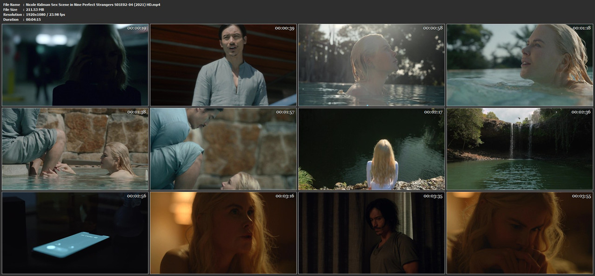The image size is (595, 276).
Task: Select the frame at 00:01:57
Action: tap(223, 149)
